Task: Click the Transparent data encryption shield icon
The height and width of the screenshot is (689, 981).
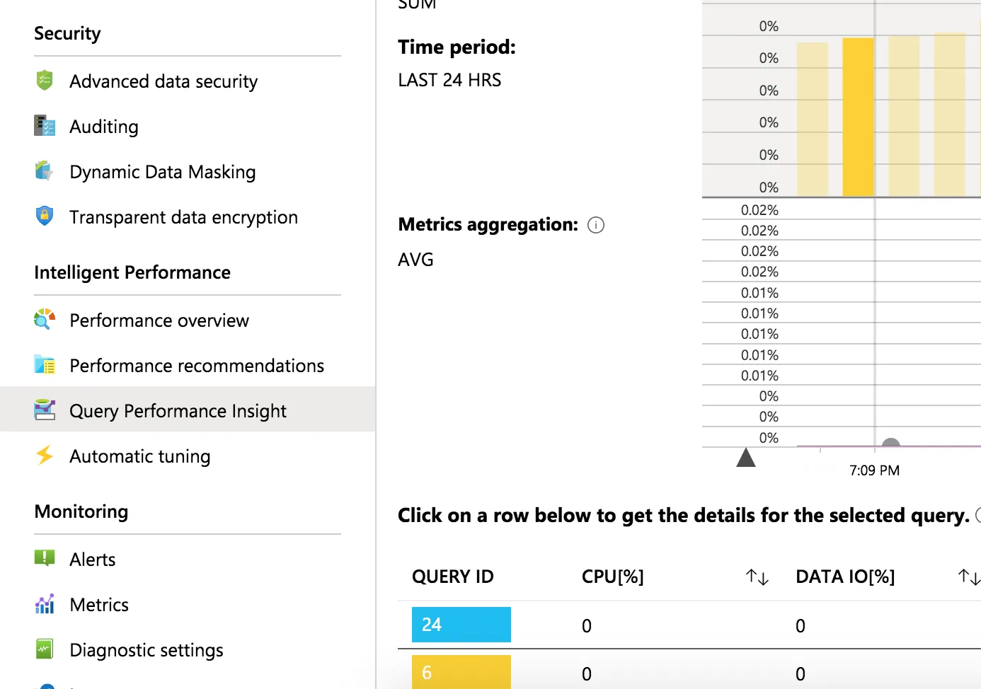Action: point(45,216)
